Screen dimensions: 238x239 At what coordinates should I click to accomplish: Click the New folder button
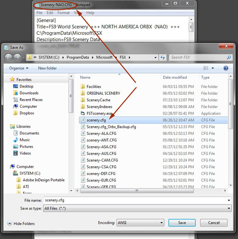point(47,68)
